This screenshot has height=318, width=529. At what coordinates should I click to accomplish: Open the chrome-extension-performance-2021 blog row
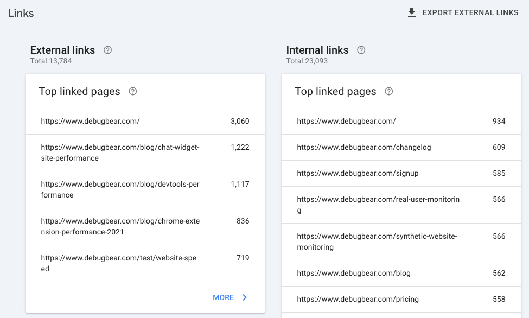[x=145, y=226]
